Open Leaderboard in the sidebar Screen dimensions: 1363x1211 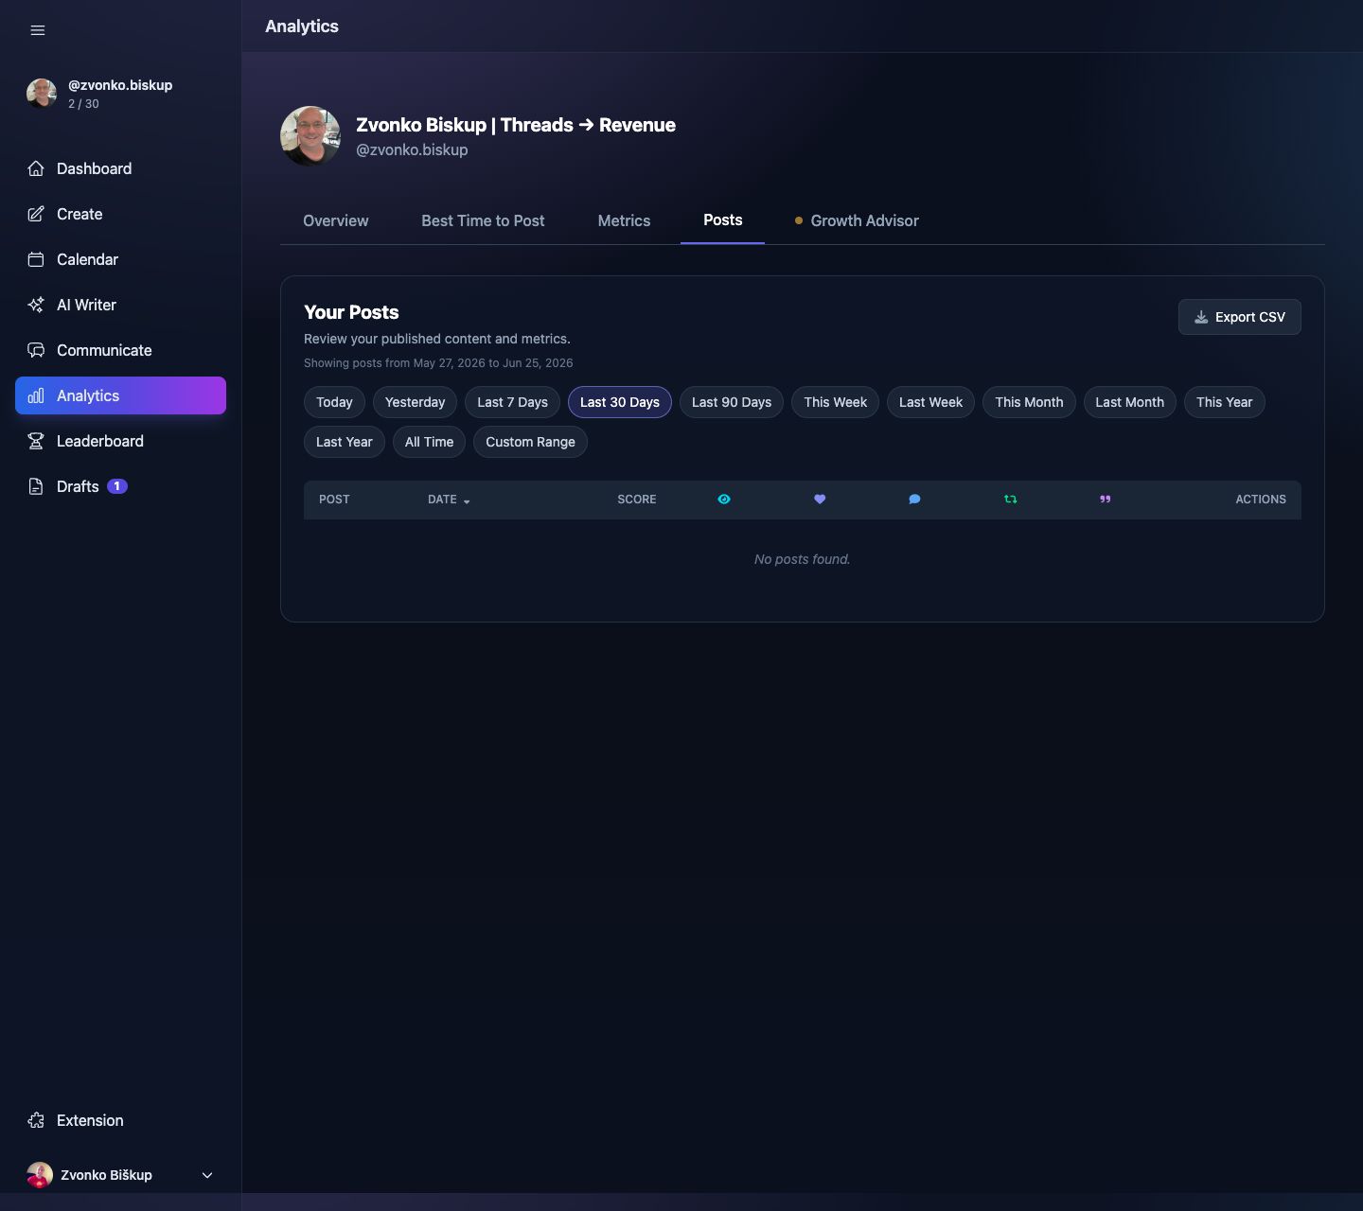click(x=120, y=441)
